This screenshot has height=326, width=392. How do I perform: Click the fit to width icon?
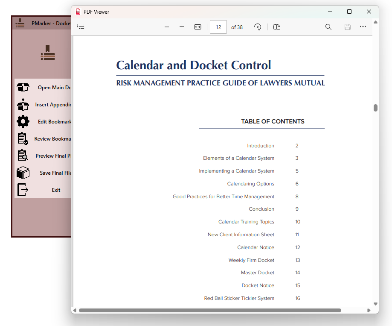[x=197, y=27]
